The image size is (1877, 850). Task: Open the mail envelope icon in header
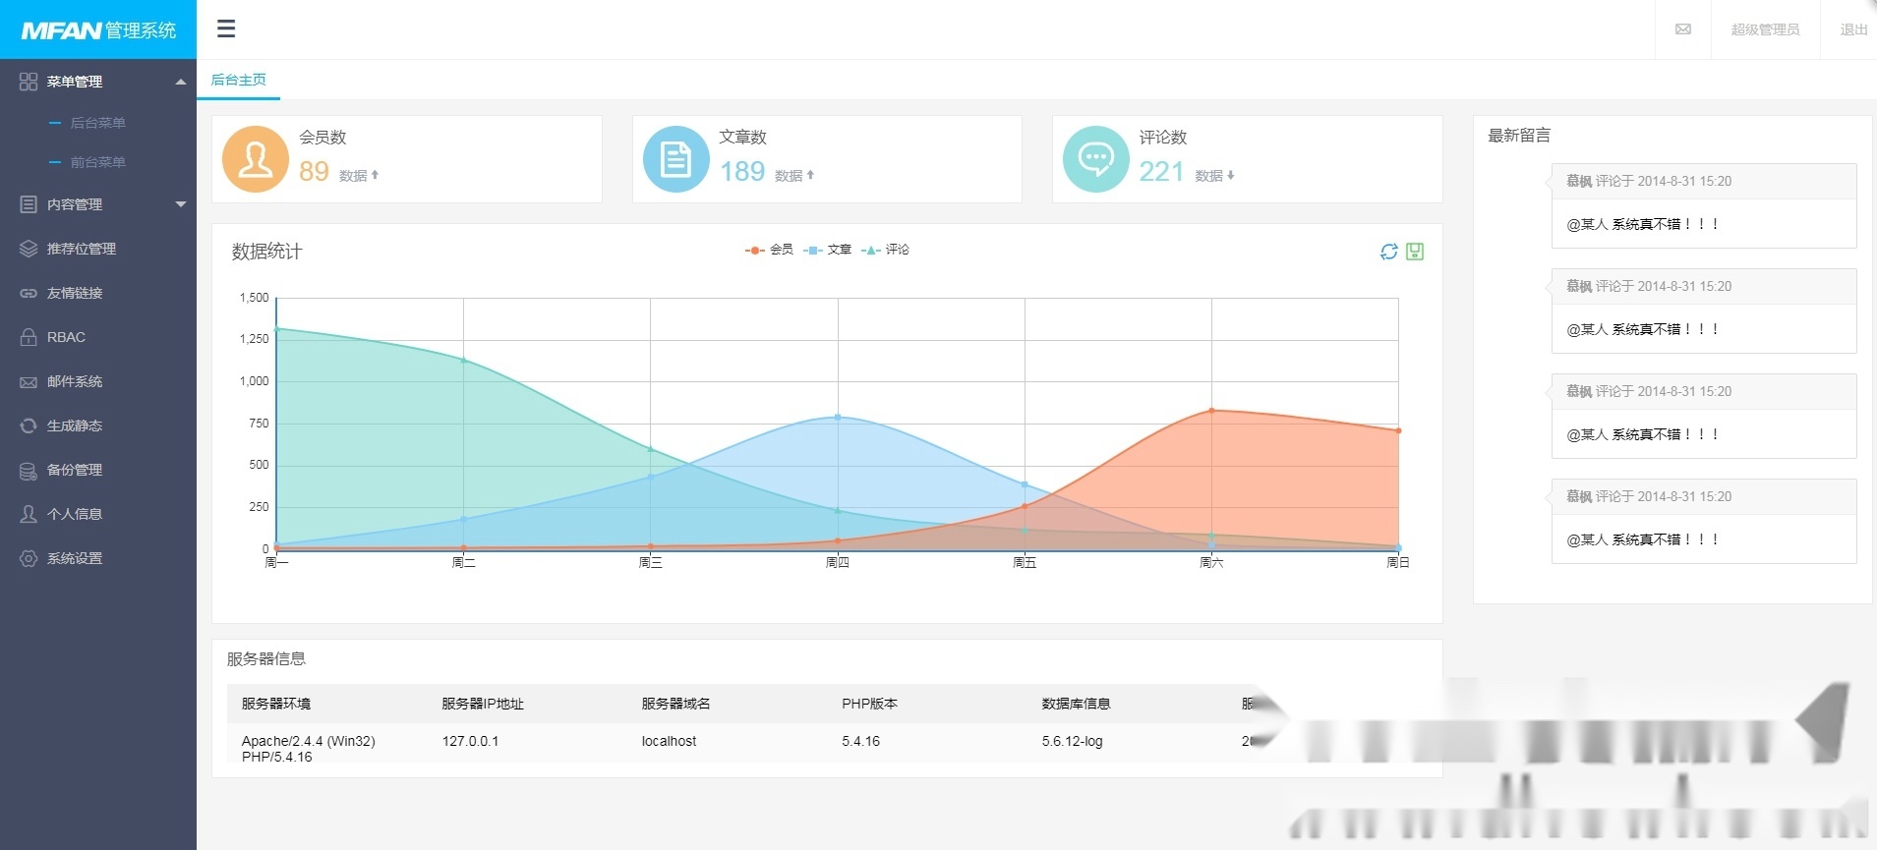pos(1683,29)
